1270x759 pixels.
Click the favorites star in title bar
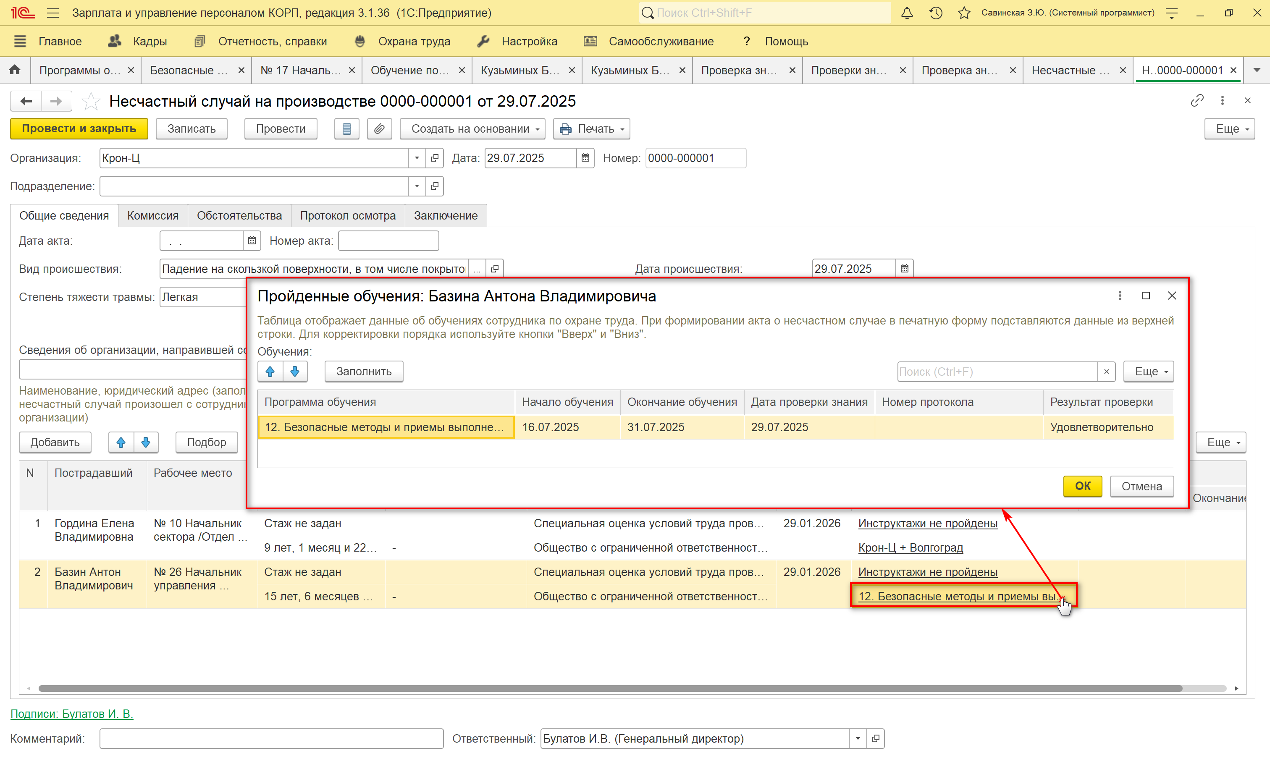(x=964, y=13)
